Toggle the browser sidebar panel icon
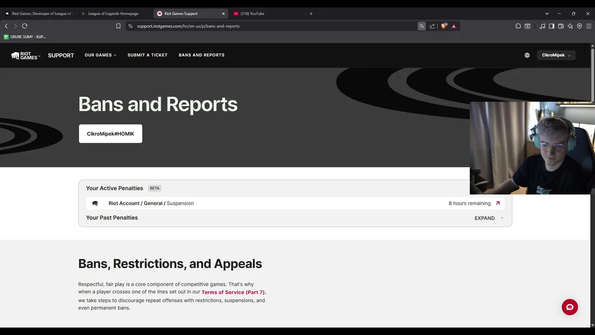 click(551, 26)
